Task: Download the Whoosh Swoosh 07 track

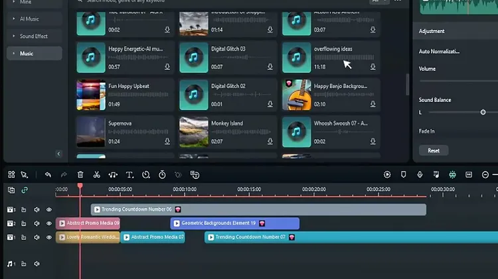Action: 373,141
